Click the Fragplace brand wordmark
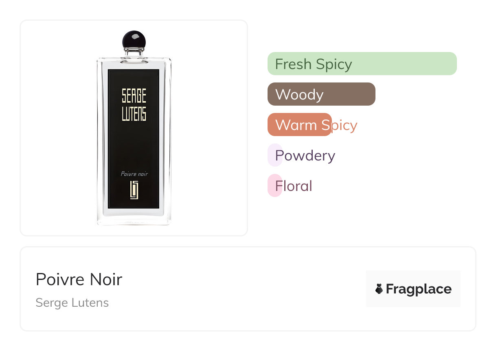This screenshot has width=496, height=351. click(418, 289)
